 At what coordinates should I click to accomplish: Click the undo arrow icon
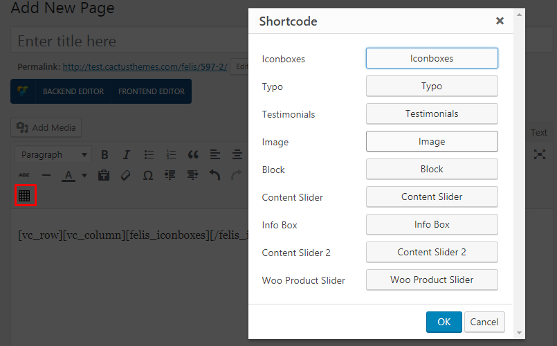click(214, 175)
